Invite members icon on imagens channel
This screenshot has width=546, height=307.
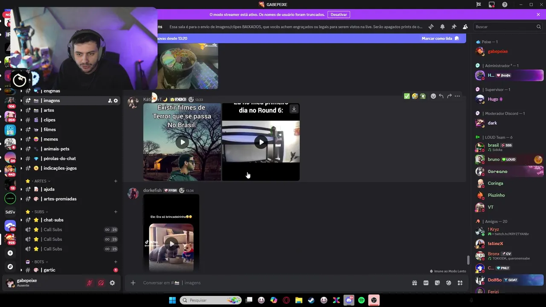pos(110,101)
